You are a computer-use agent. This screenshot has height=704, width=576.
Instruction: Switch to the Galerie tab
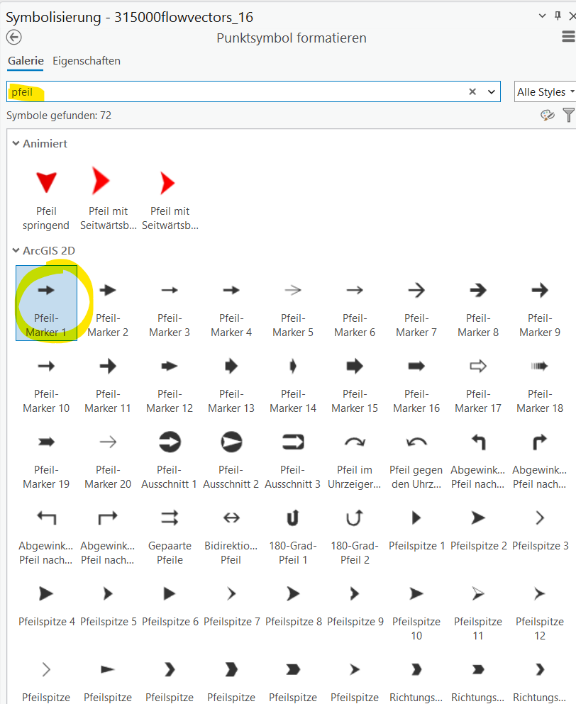(26, 61)
